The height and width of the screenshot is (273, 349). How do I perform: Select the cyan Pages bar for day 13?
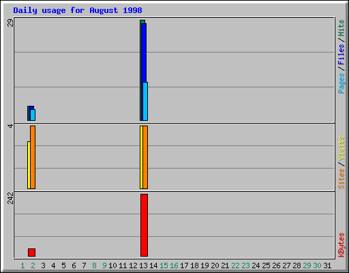145,101
